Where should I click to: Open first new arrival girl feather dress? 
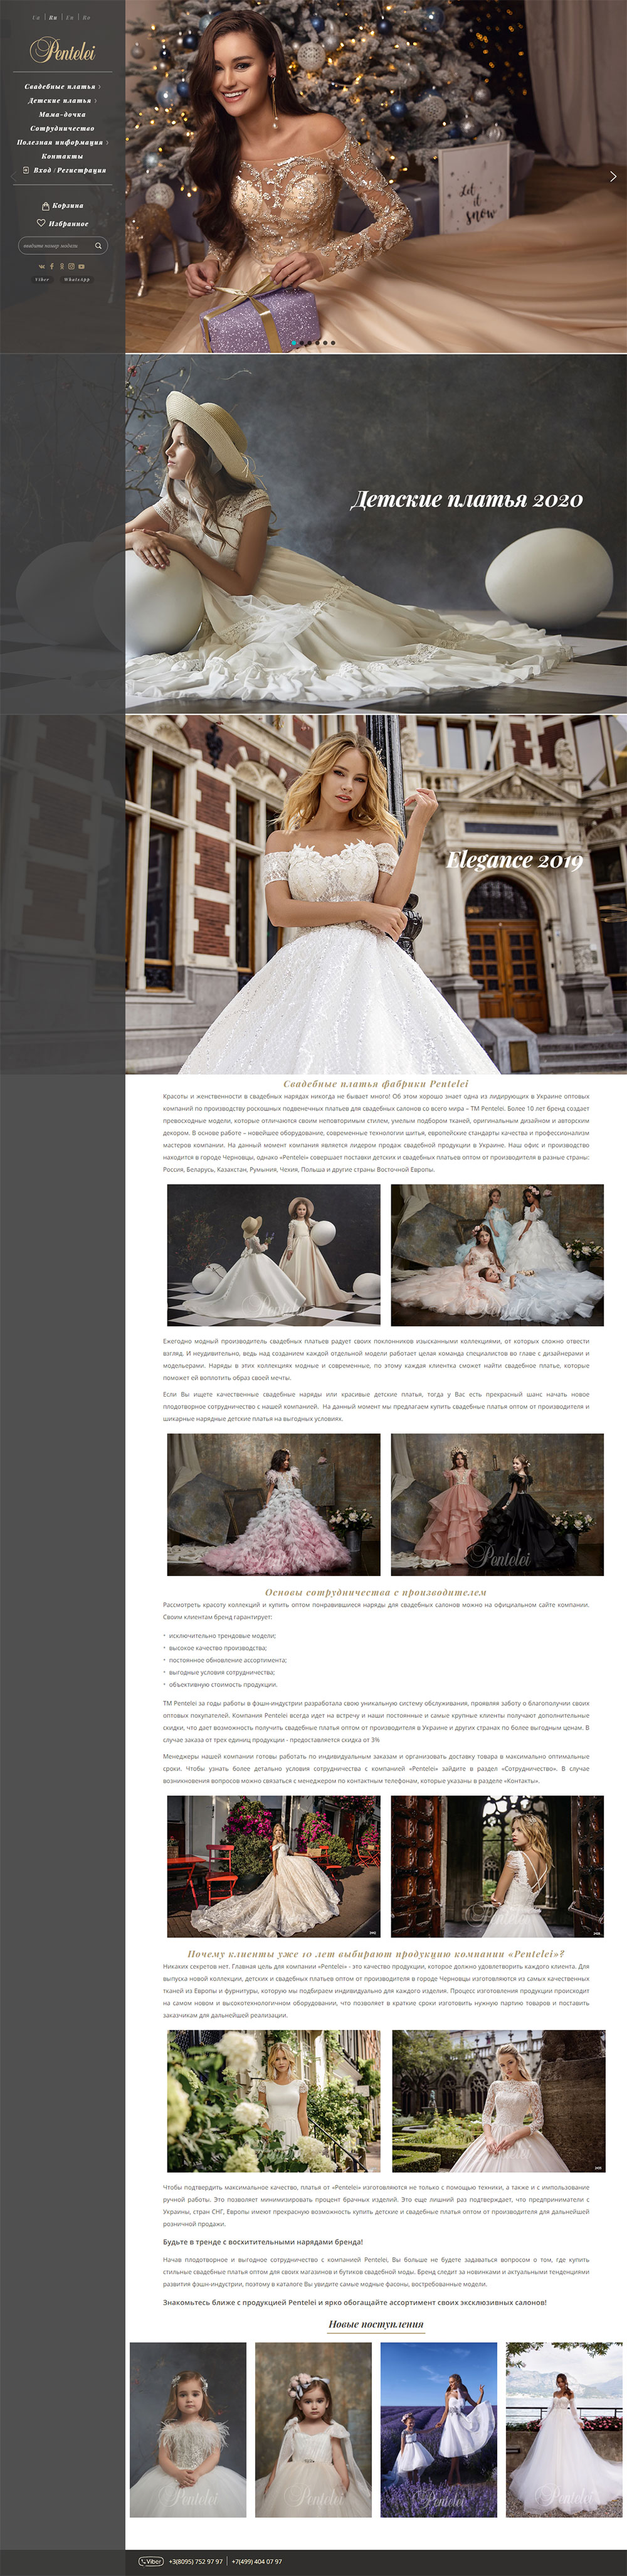tap(188, 2430)
